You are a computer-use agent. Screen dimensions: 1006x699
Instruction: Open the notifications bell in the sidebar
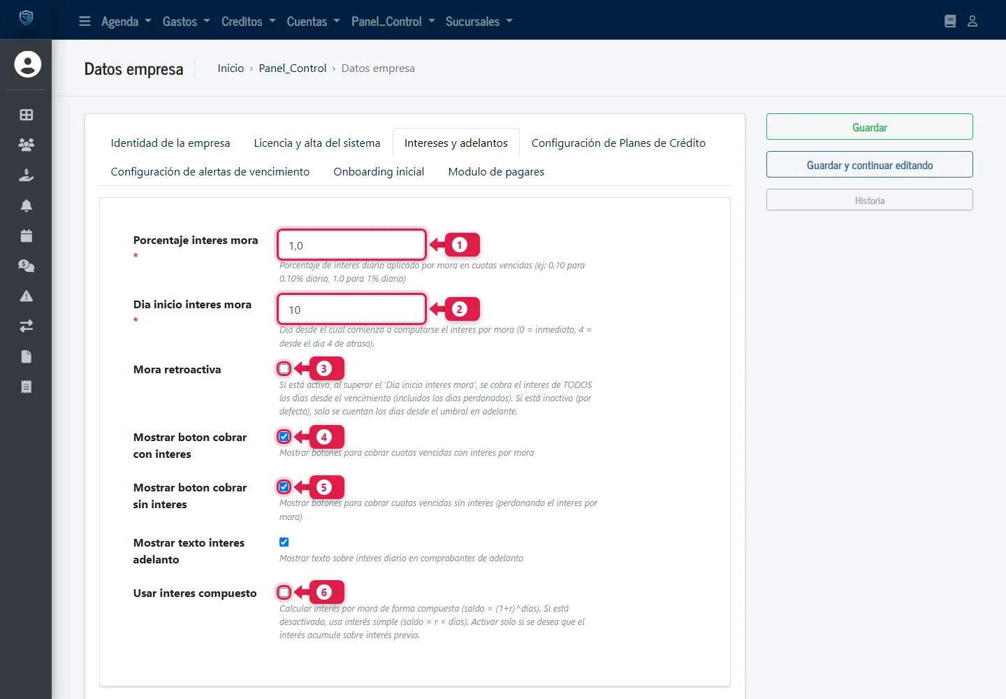27,206
